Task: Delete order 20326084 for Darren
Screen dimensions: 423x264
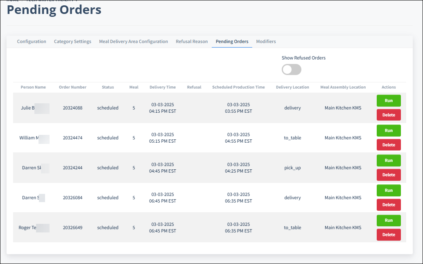Action: (x=388, y=205)
